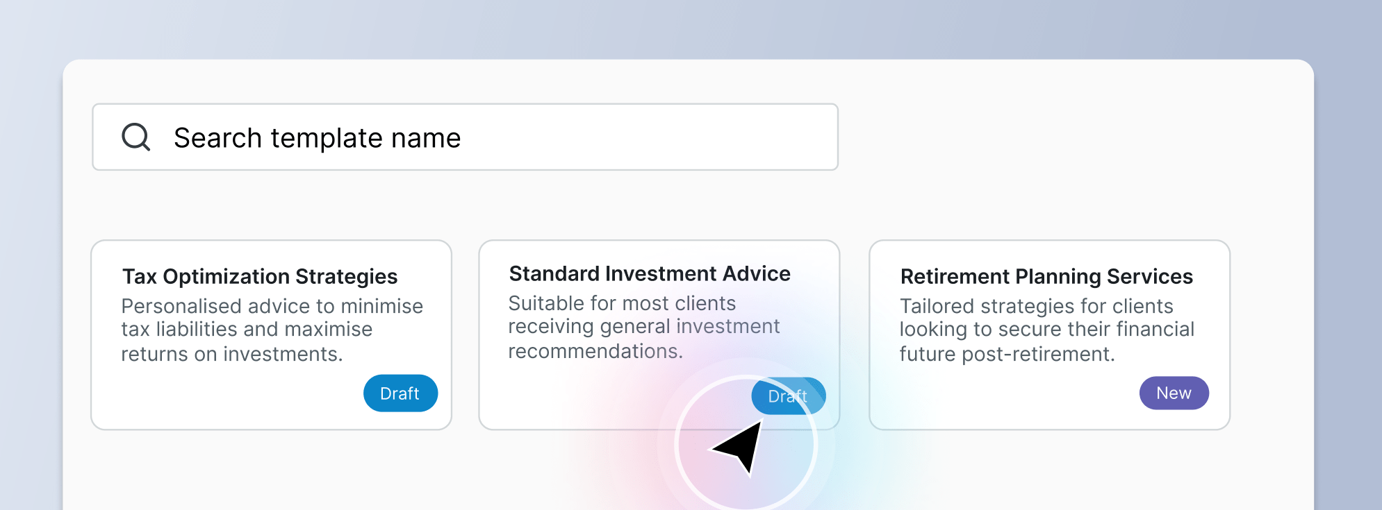Focus the Search template name field
This screenshot has width=1382, height=510.
pos(486,137)
